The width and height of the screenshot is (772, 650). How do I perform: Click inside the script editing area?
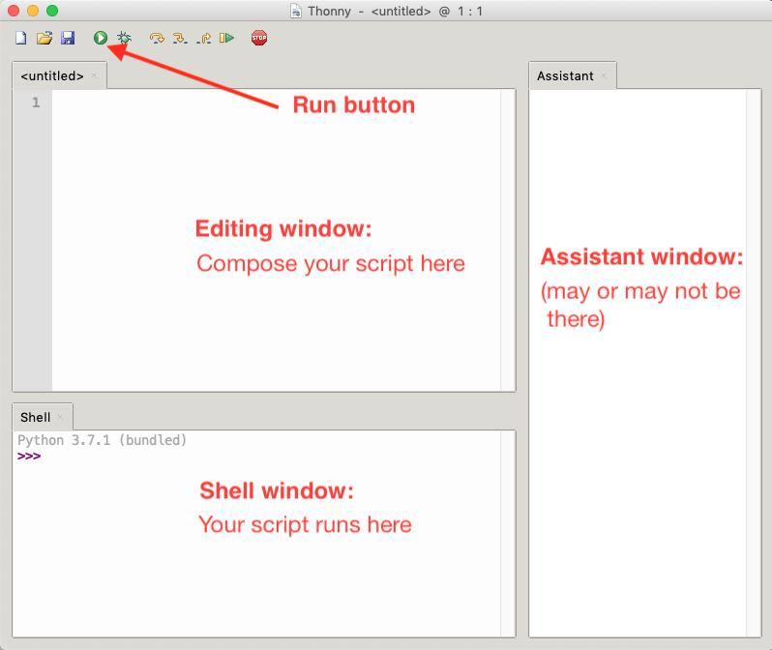[276, 240]
